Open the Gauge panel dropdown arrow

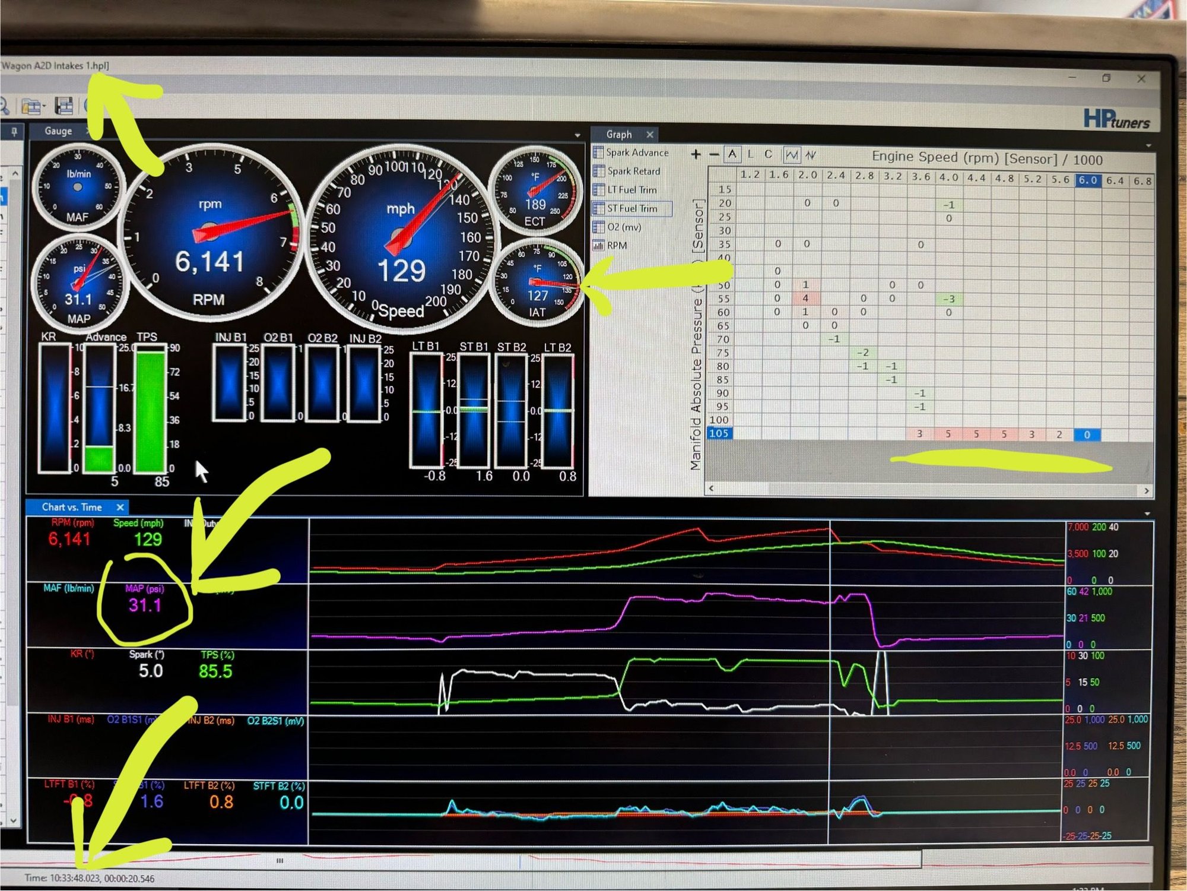pos(577,135)
